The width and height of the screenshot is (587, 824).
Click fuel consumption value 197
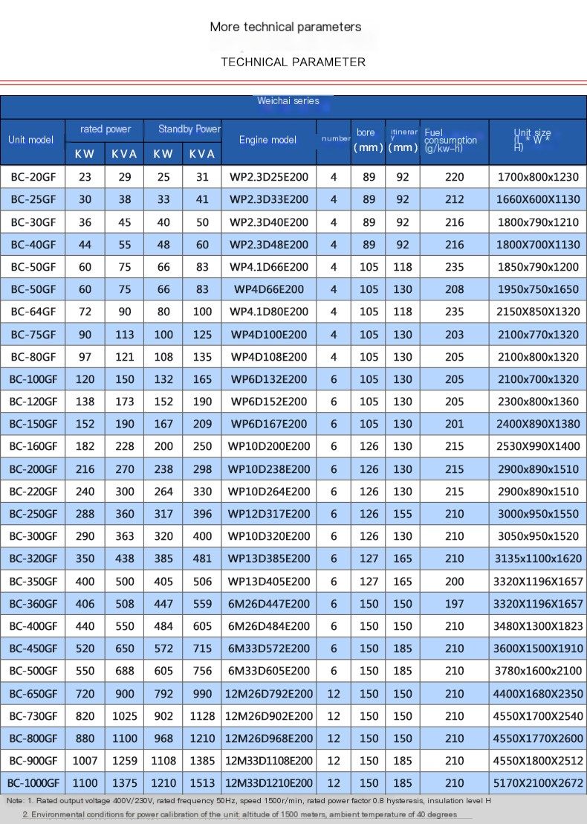click(454, 604)
